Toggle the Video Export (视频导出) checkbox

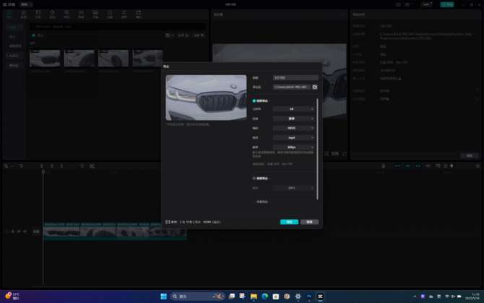click(x=254, y=101)
